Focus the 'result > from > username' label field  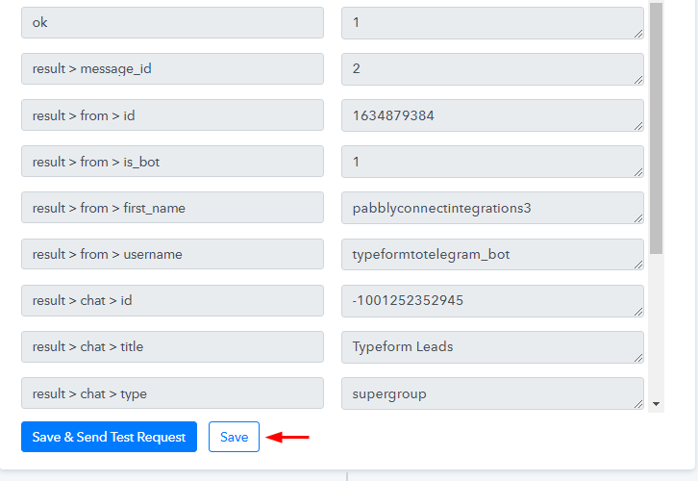pos(172,254)
